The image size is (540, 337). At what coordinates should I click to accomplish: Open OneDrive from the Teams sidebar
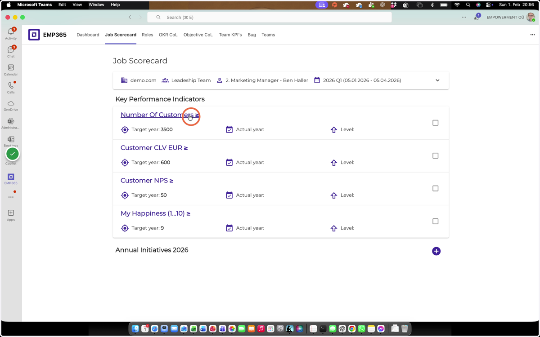pyautogui.click(x=11, y=106)
